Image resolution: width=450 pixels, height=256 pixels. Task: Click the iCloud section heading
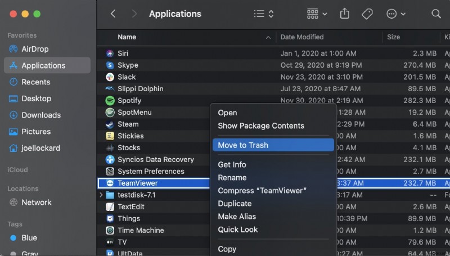[17, 170]
